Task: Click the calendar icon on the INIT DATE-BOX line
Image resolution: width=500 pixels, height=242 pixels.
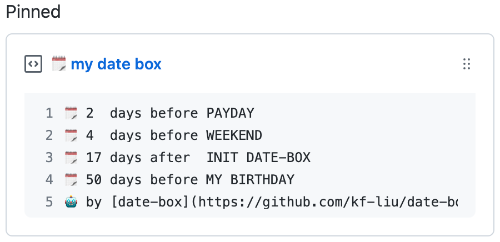Action: click(71, 158)
